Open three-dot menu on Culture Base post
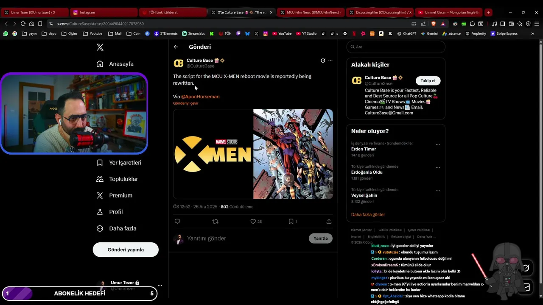543x305 pixels. pyautogui.click(x=330, y=61)
